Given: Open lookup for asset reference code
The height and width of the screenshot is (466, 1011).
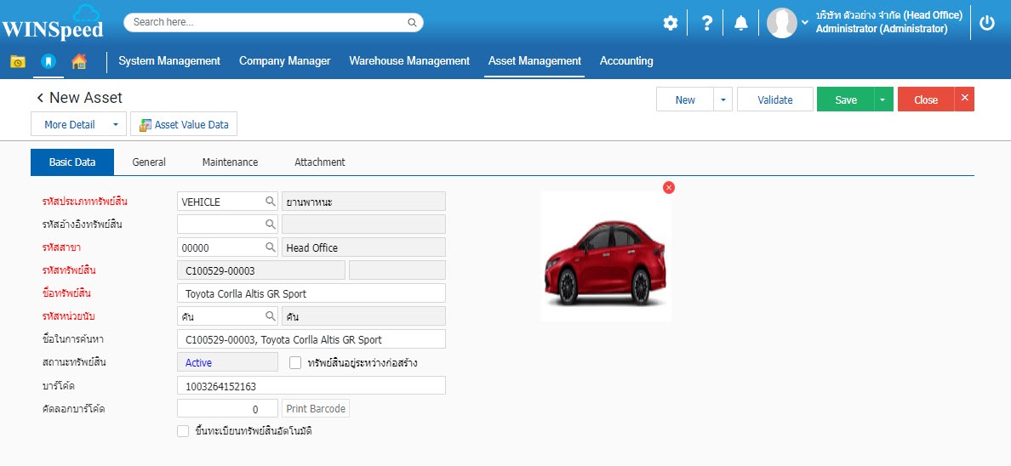Looking at the screenshot, I should (270, 224).
